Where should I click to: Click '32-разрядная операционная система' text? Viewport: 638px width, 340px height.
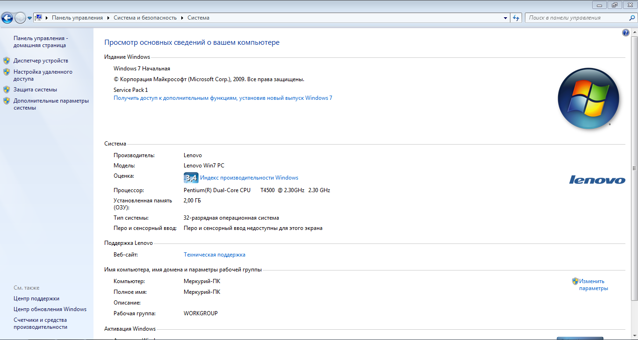[231, 218]
